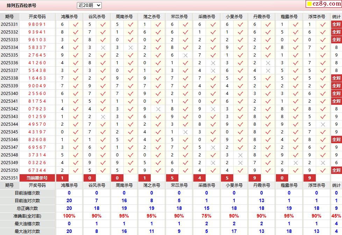Image resolution: width=342 pixels, height=235 pixels.
Task: Click the X mark for 谷风杀号 in row 2025334
Action: [x=103, y=47]
